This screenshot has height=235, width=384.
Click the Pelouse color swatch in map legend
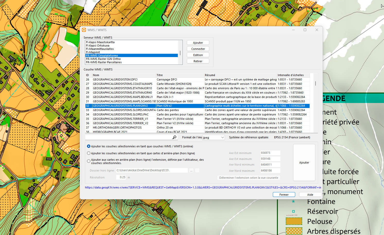tap(294, 221)
